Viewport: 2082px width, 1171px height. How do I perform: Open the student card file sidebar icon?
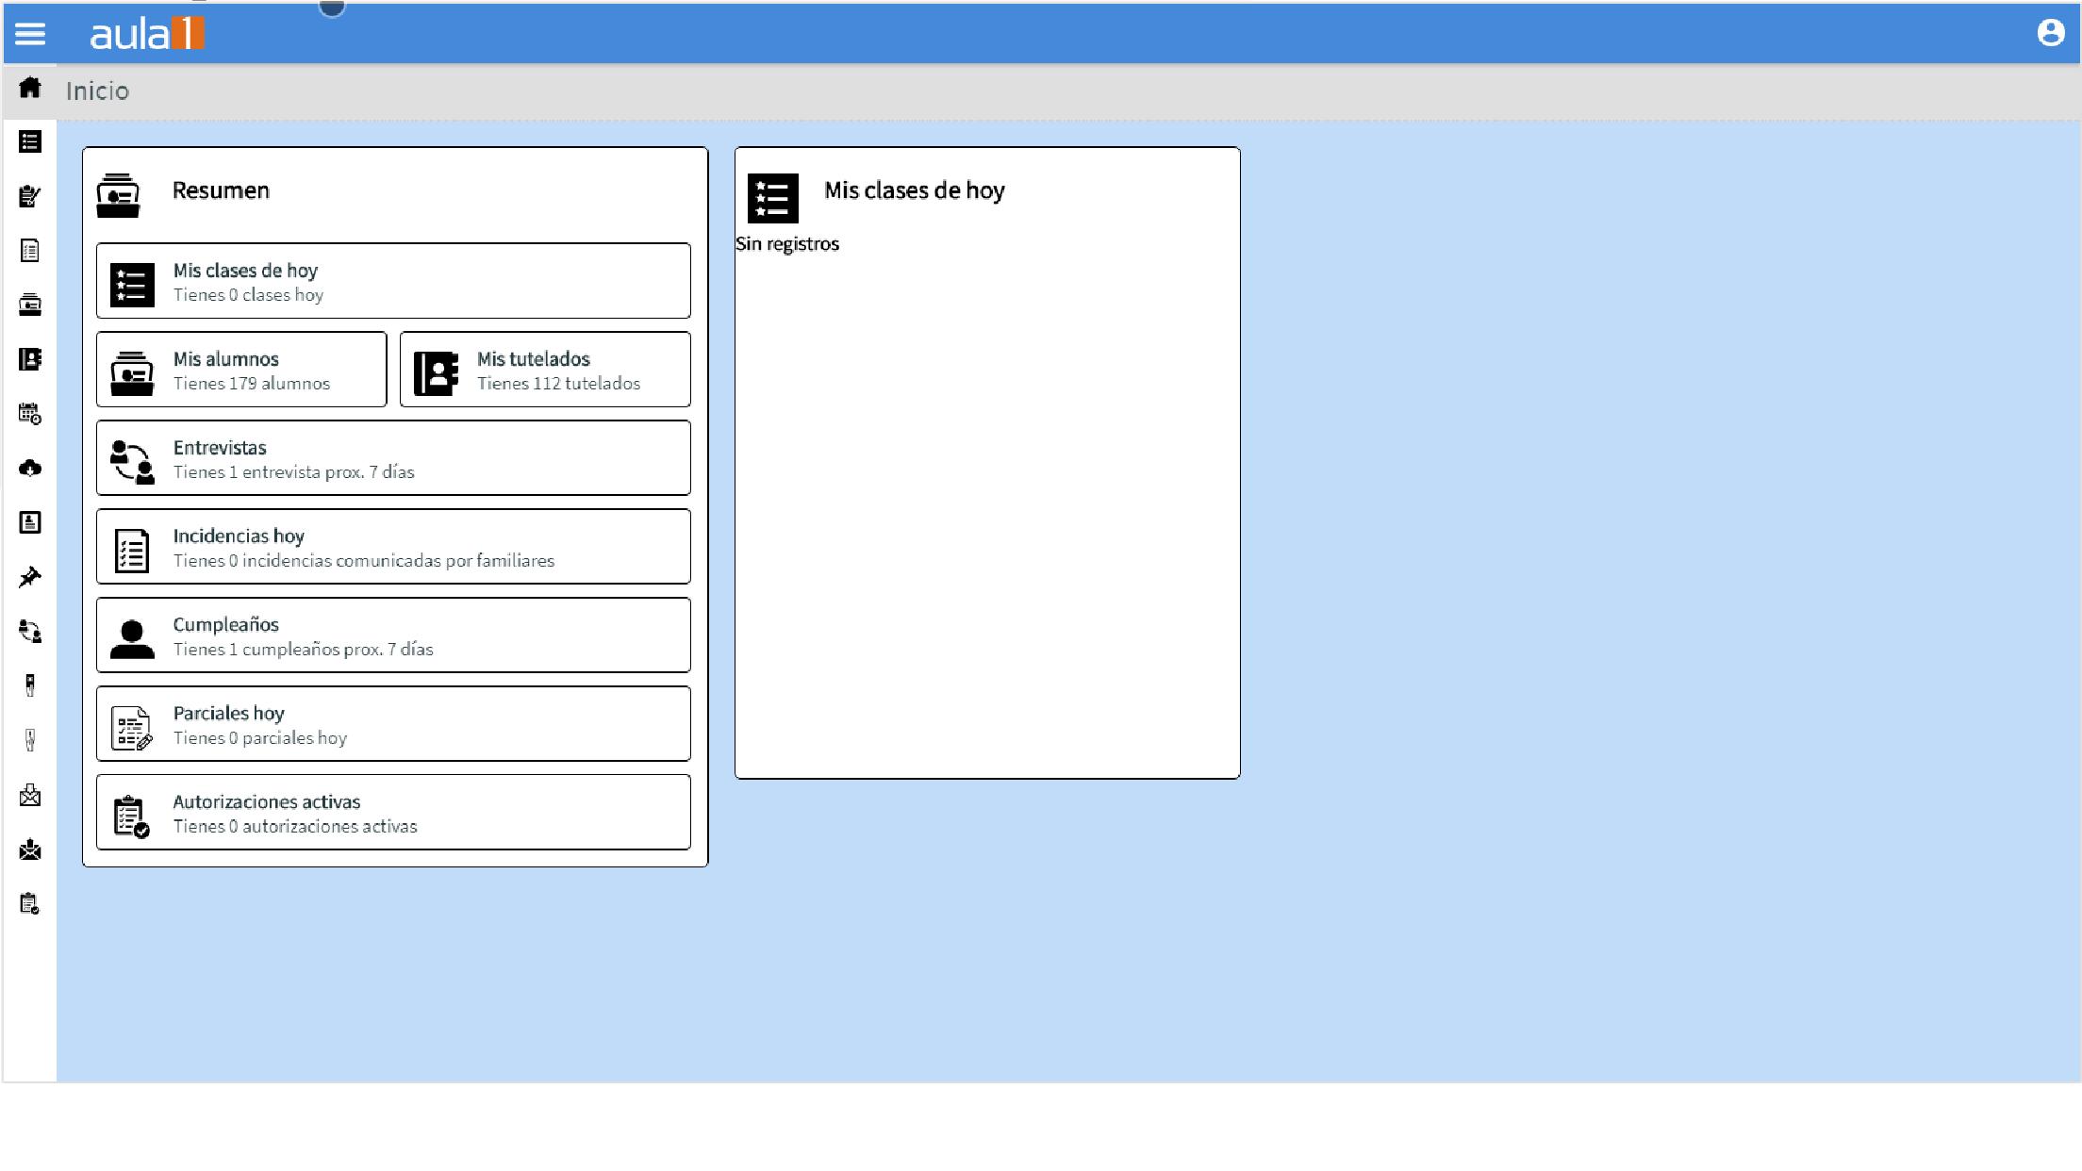click(30, 305)
